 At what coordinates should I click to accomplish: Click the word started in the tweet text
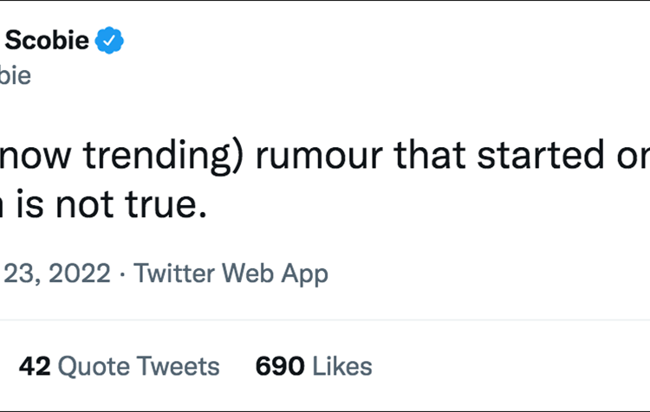[541, 155]
